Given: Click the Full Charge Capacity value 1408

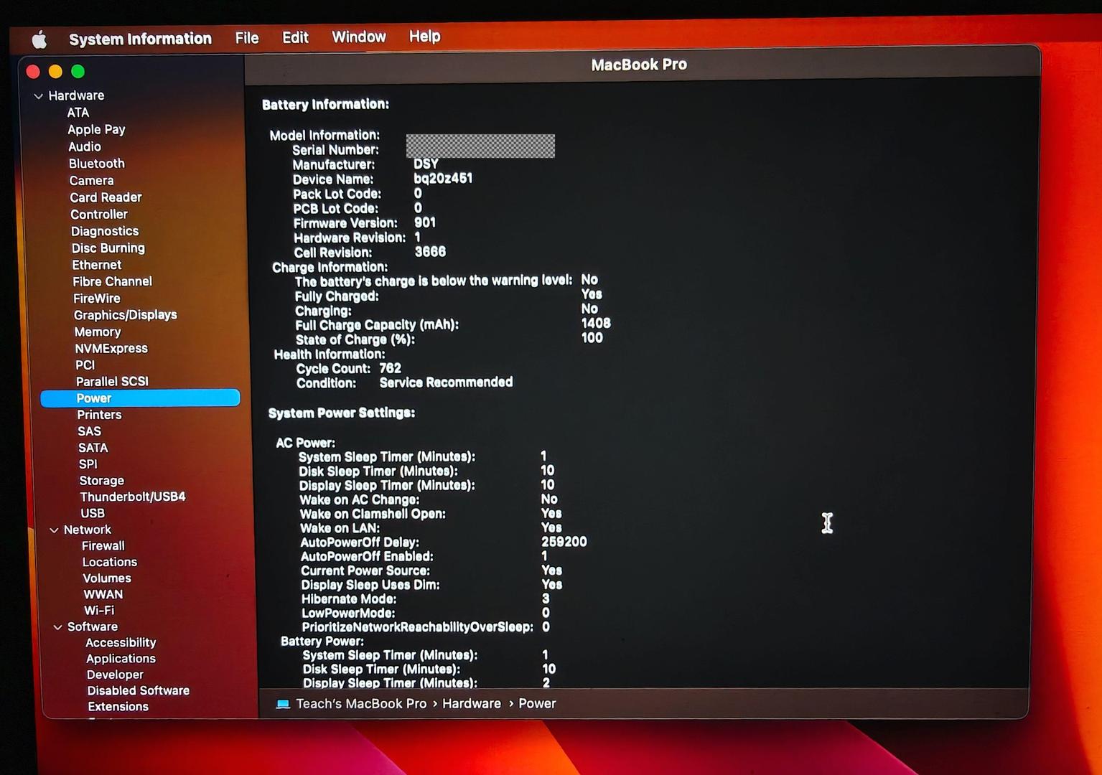Looking at the screenshot, I should click(x=596, y=324).
